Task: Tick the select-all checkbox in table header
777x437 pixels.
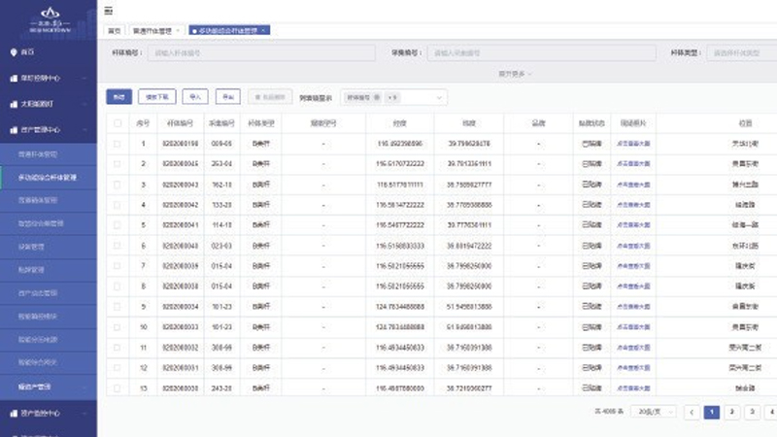Action: coord(118,123)
